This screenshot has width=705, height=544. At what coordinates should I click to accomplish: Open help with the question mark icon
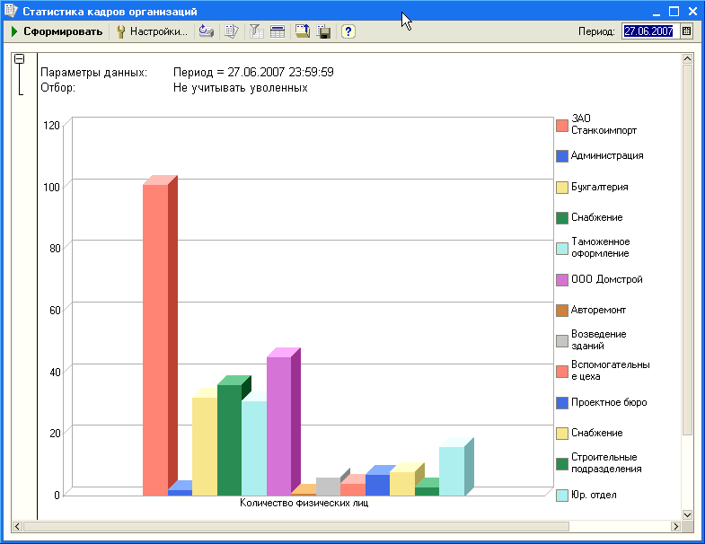point(348,31)
